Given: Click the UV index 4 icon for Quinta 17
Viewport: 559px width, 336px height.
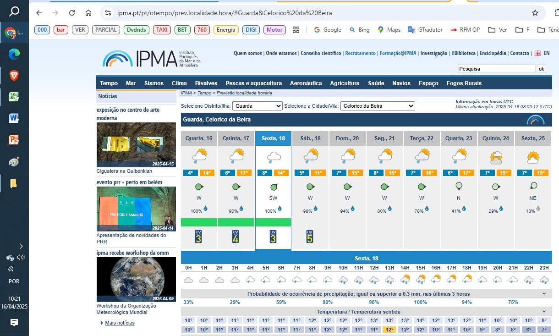Looking at the screenshot, I should tap(236, 236).
